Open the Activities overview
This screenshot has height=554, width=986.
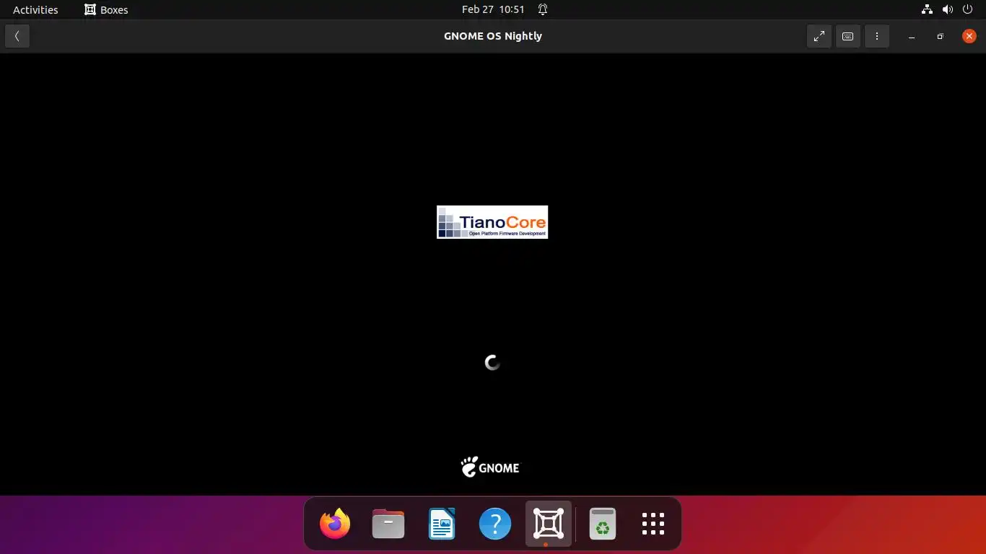pos(35,9)
